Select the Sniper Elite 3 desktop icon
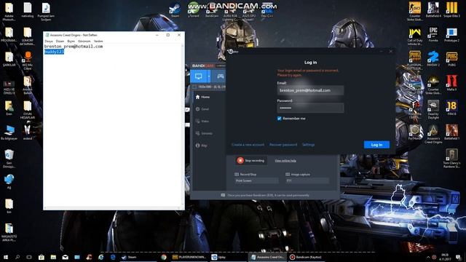The image size is (466, 262). click(x=451, y=9)
